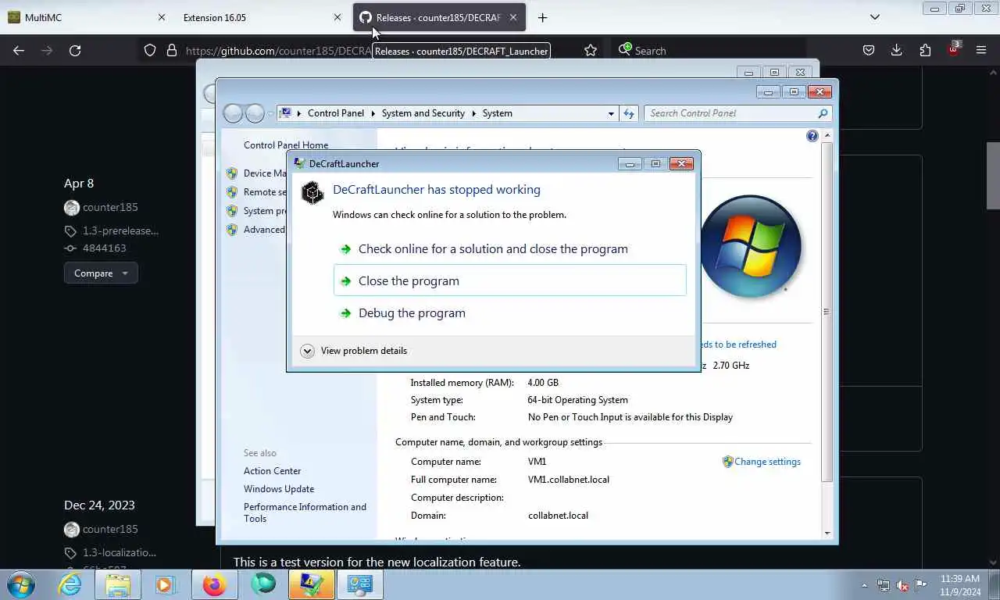Click the Control Panel refresh button
The width and height of the screenshot is (1000, 600).
(x=629, y=113)
